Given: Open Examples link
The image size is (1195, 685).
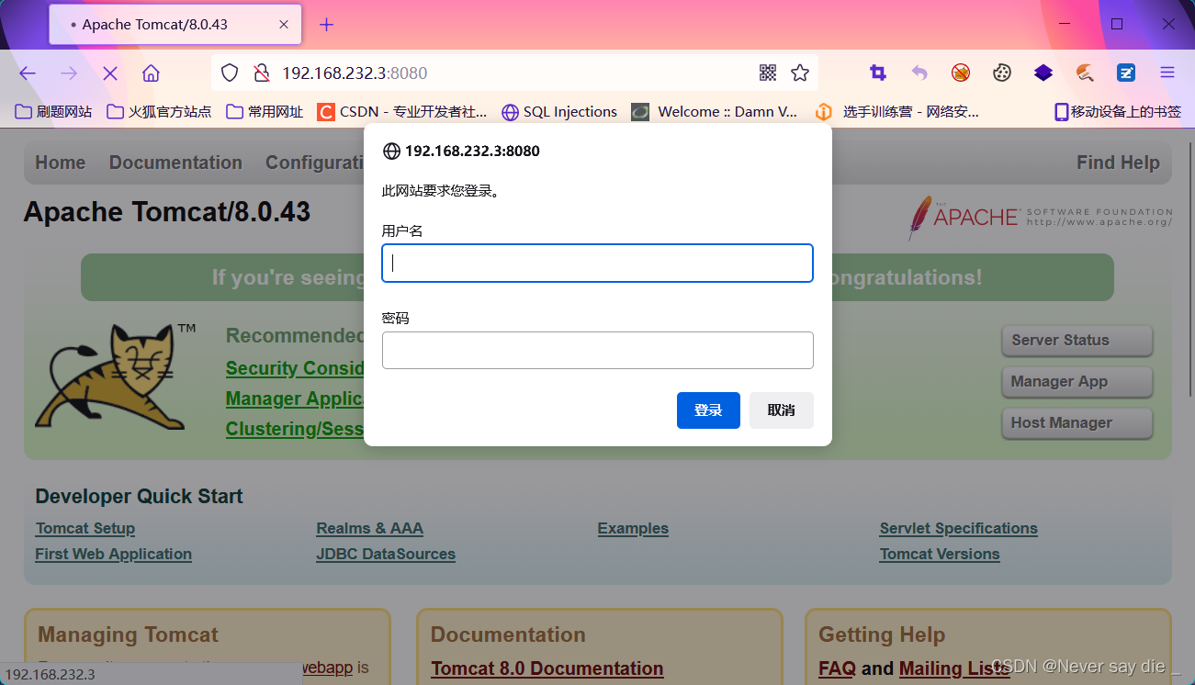Looking at the screenshot, I should click(633, 528).
